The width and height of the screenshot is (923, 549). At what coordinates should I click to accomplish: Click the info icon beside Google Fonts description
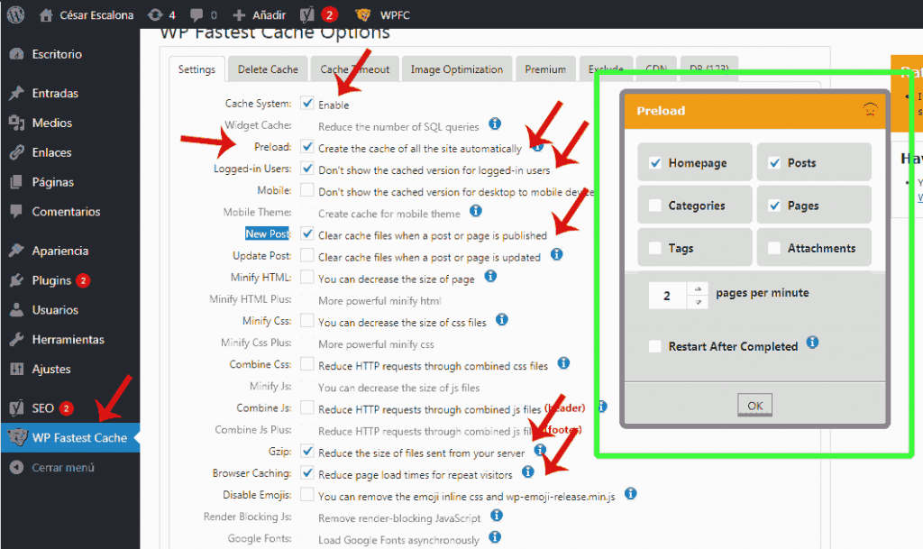point(495,537)
